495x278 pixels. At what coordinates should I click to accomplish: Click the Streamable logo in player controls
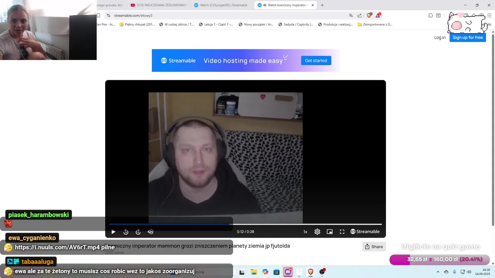point(365,232)
